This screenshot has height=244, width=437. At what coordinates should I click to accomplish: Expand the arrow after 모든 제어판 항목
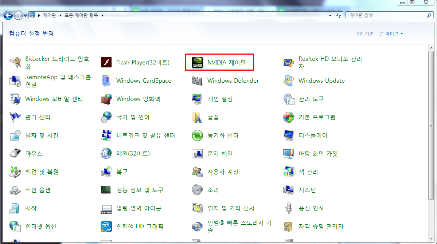[x=102, y=15]
